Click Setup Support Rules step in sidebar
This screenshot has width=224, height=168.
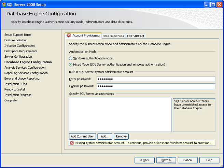(x=18, y=35)
